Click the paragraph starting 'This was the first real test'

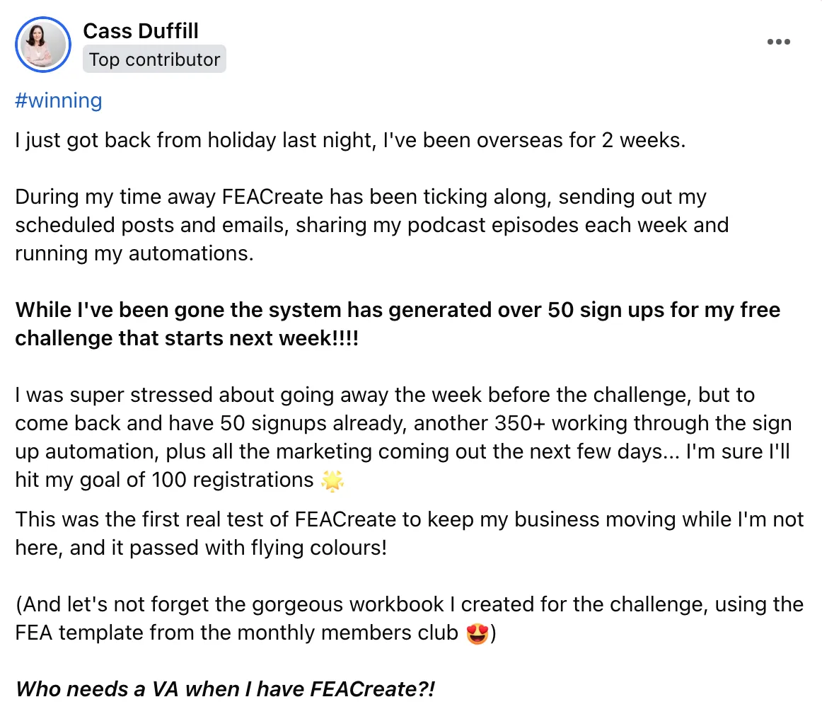tap(409, 534)
